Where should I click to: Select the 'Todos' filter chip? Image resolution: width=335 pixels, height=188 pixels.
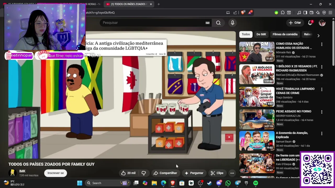tap(246, 34)
